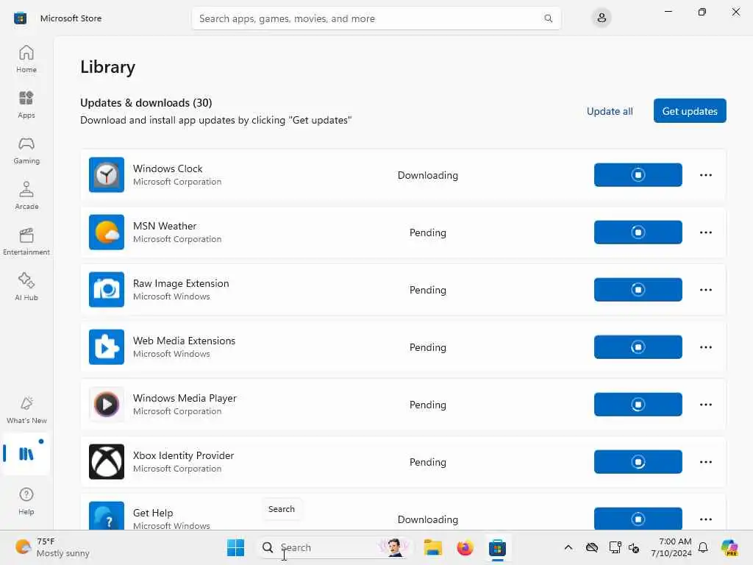The width and height of the screenshot is (753, 565).
Task: Open more options for Get Help
Action: tap(706, 519)
